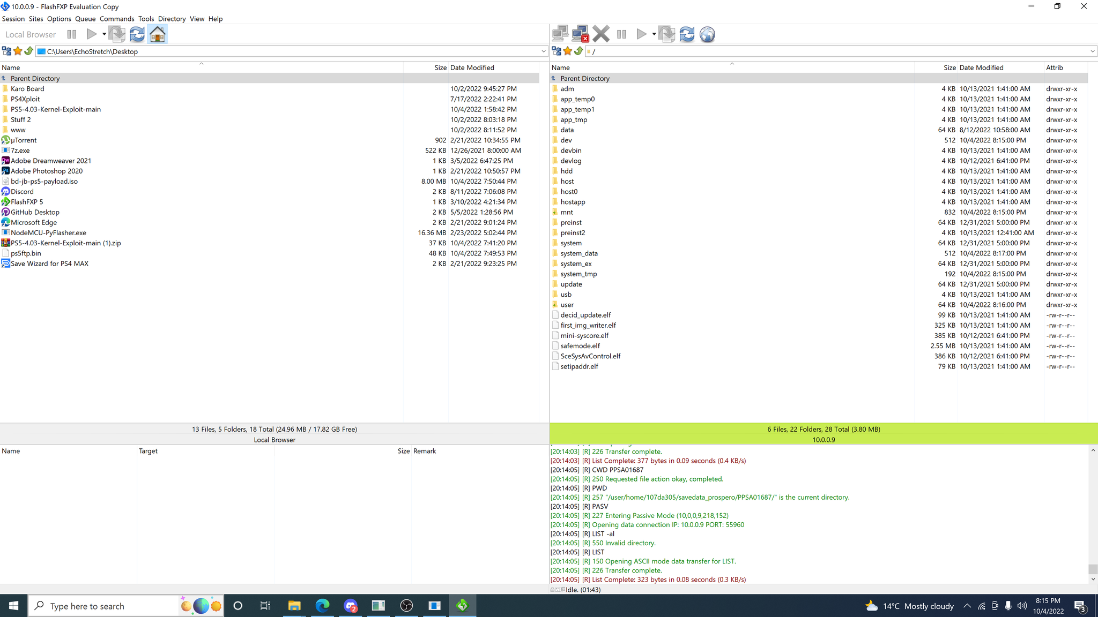Click the globe icon in remote toolbar
Viewport: 1098px width, 617px height.
coord(707,34)
